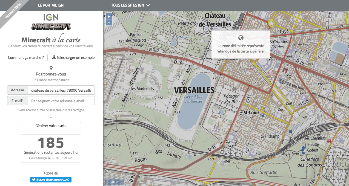Screen dimensions: 349x186
Task: Click the IGN logo
Action: 51,17
